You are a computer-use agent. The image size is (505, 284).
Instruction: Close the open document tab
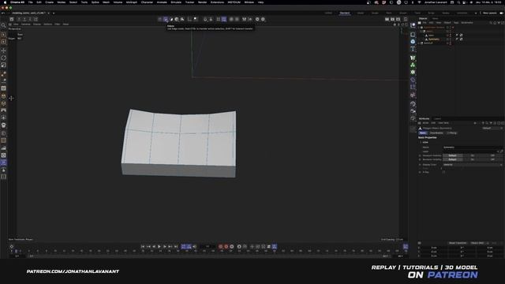coord(49,13)
